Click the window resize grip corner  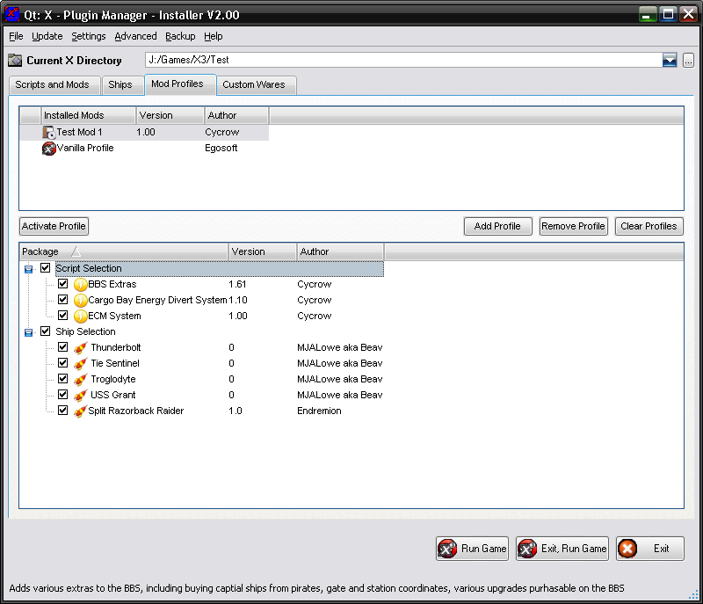click(693, 594)
